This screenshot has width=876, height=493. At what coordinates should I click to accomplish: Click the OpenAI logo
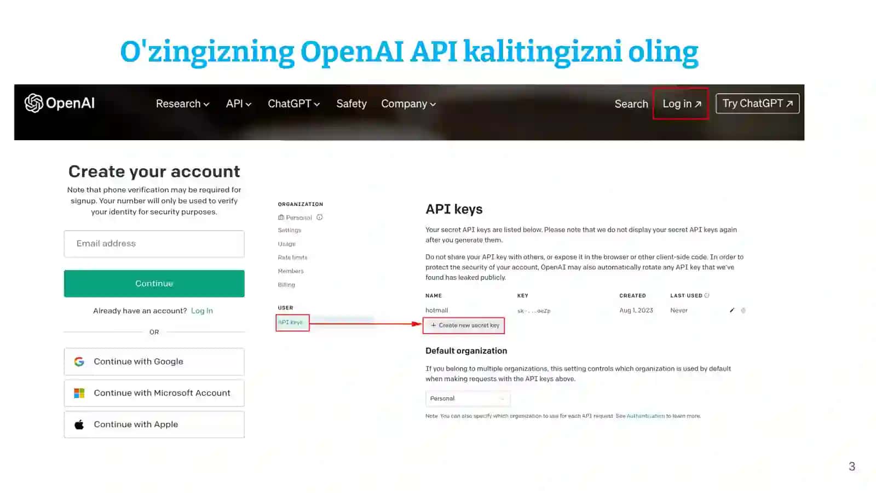pos(60,103)
